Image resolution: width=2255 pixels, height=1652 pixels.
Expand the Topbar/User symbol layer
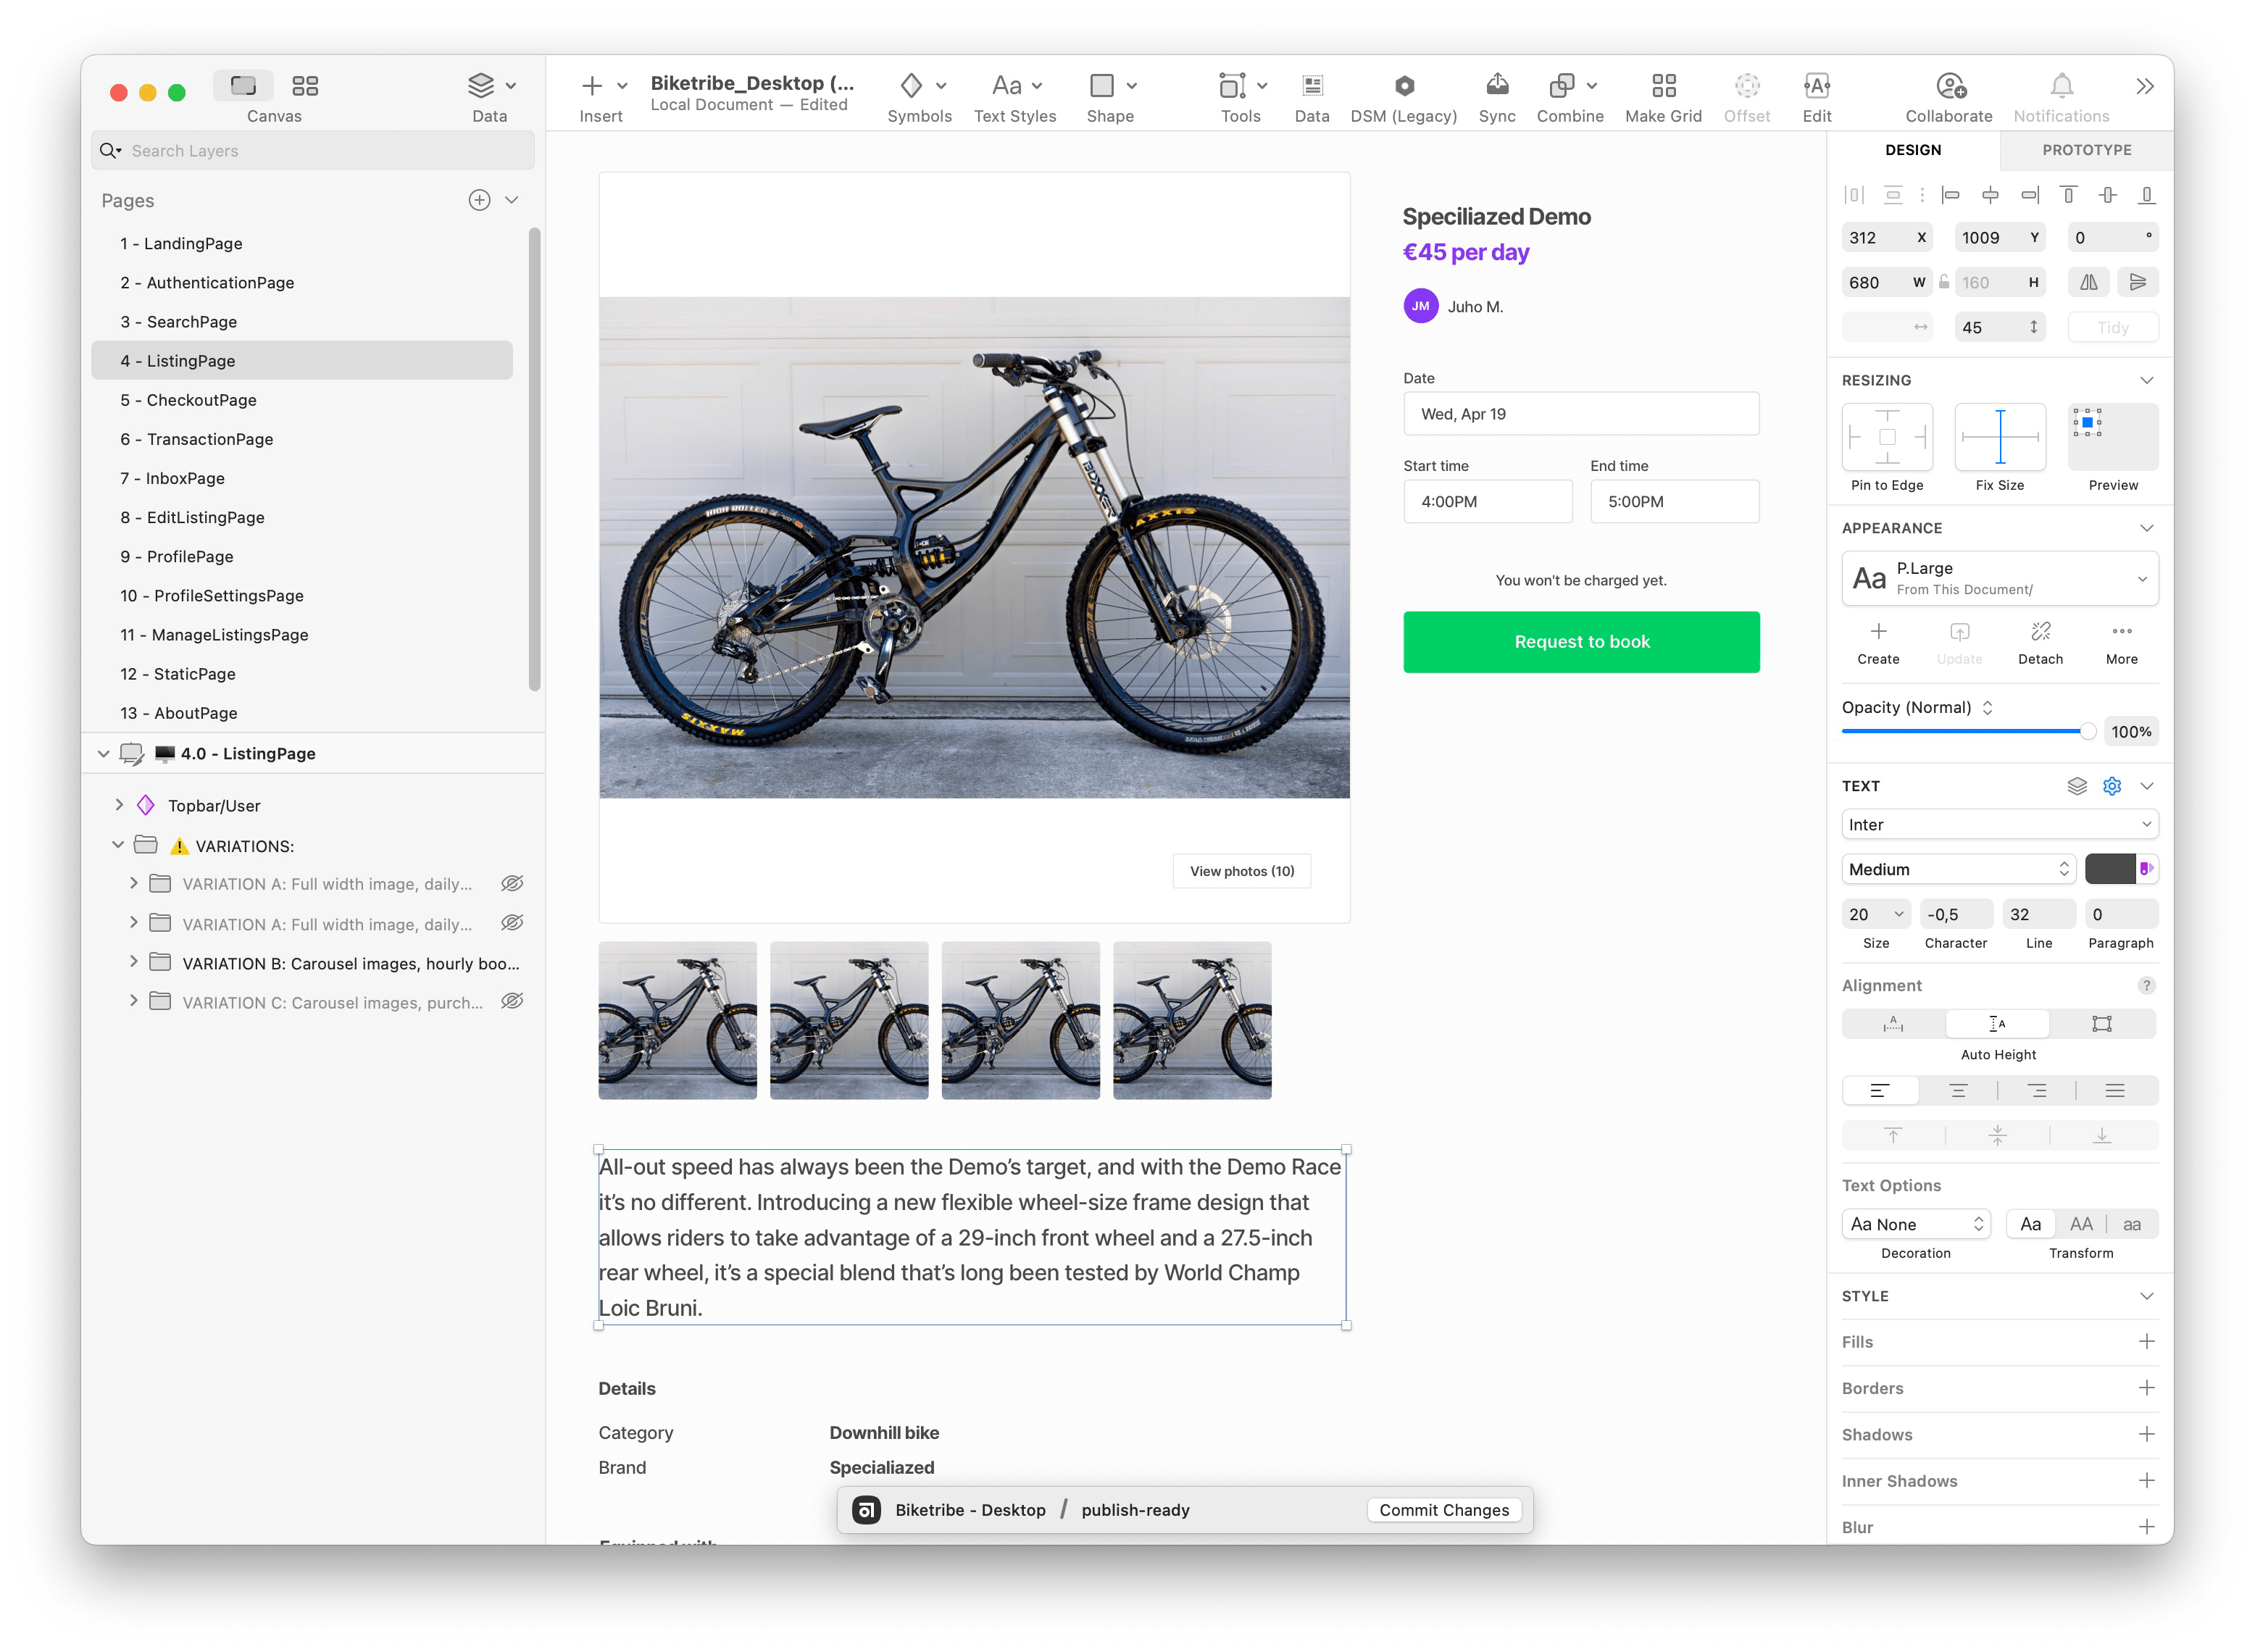tap(119, 806)
